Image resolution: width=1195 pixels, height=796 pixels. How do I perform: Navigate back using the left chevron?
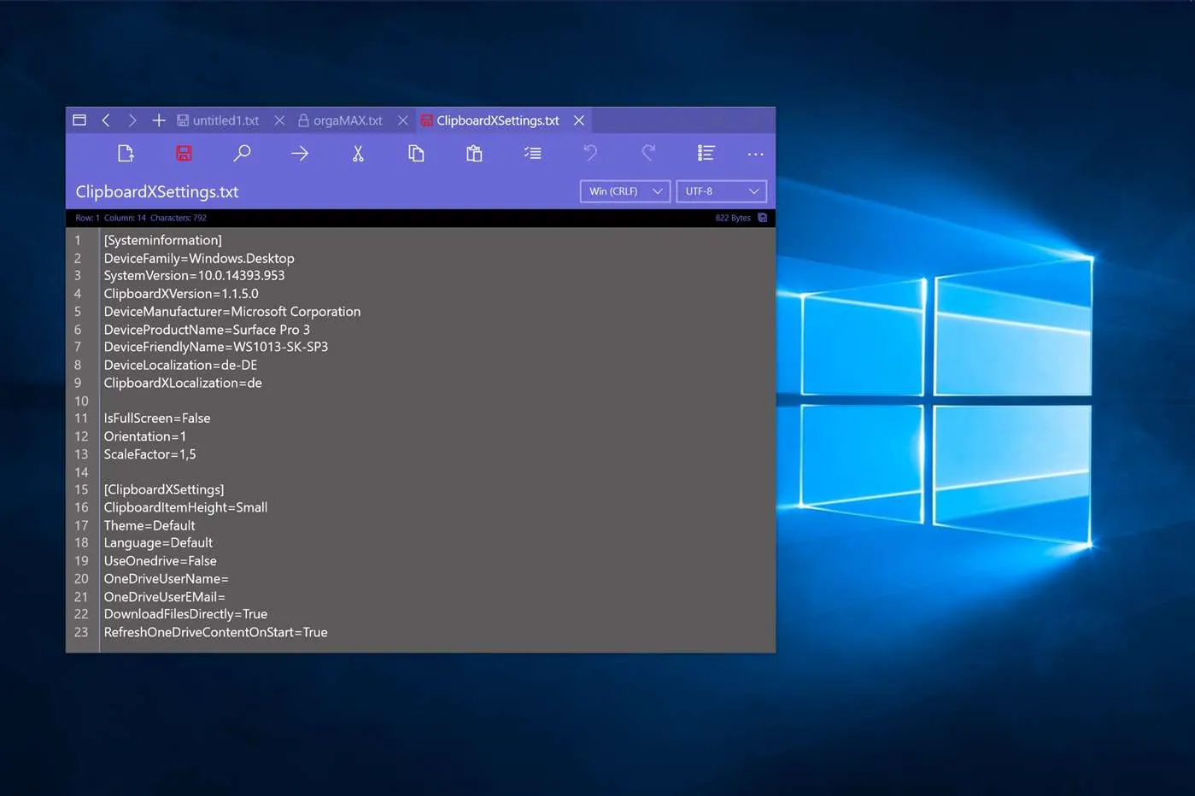pyautogui.click(x=106, y=120)
